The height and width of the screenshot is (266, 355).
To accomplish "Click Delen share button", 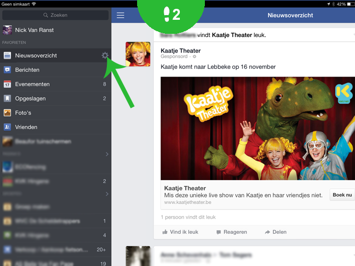I will tap(276, 232).
